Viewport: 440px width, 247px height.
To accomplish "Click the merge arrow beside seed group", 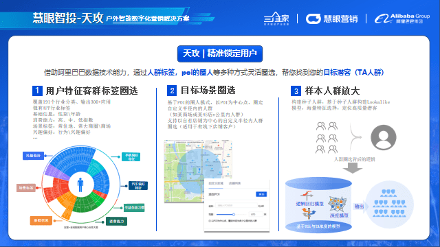I will (355, 137).
